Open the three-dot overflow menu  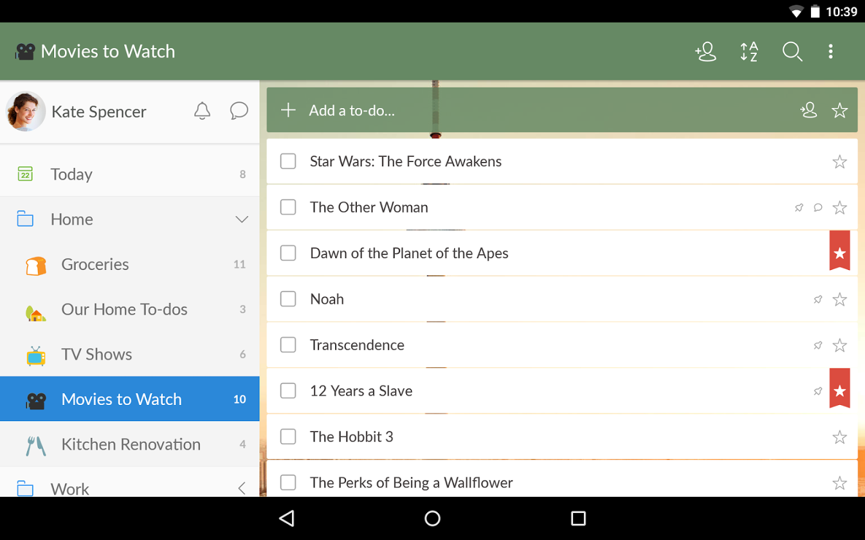(x=831, y=52)
